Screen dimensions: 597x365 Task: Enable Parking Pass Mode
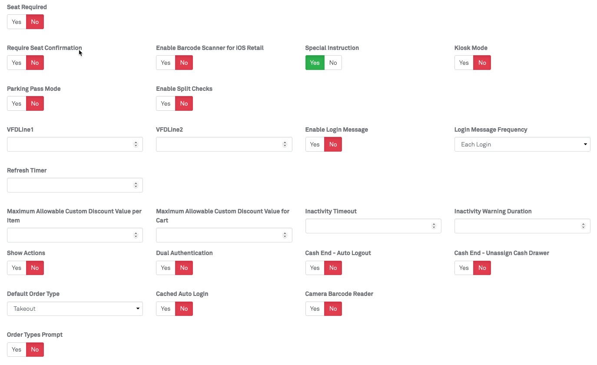pos(17,103)
